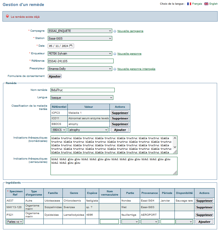Image resolution: width=219 pixels, height=231 pixels.
Task: Add a consent form with Ajouter button
Action: pyautogui.click(x=55, y=76)
